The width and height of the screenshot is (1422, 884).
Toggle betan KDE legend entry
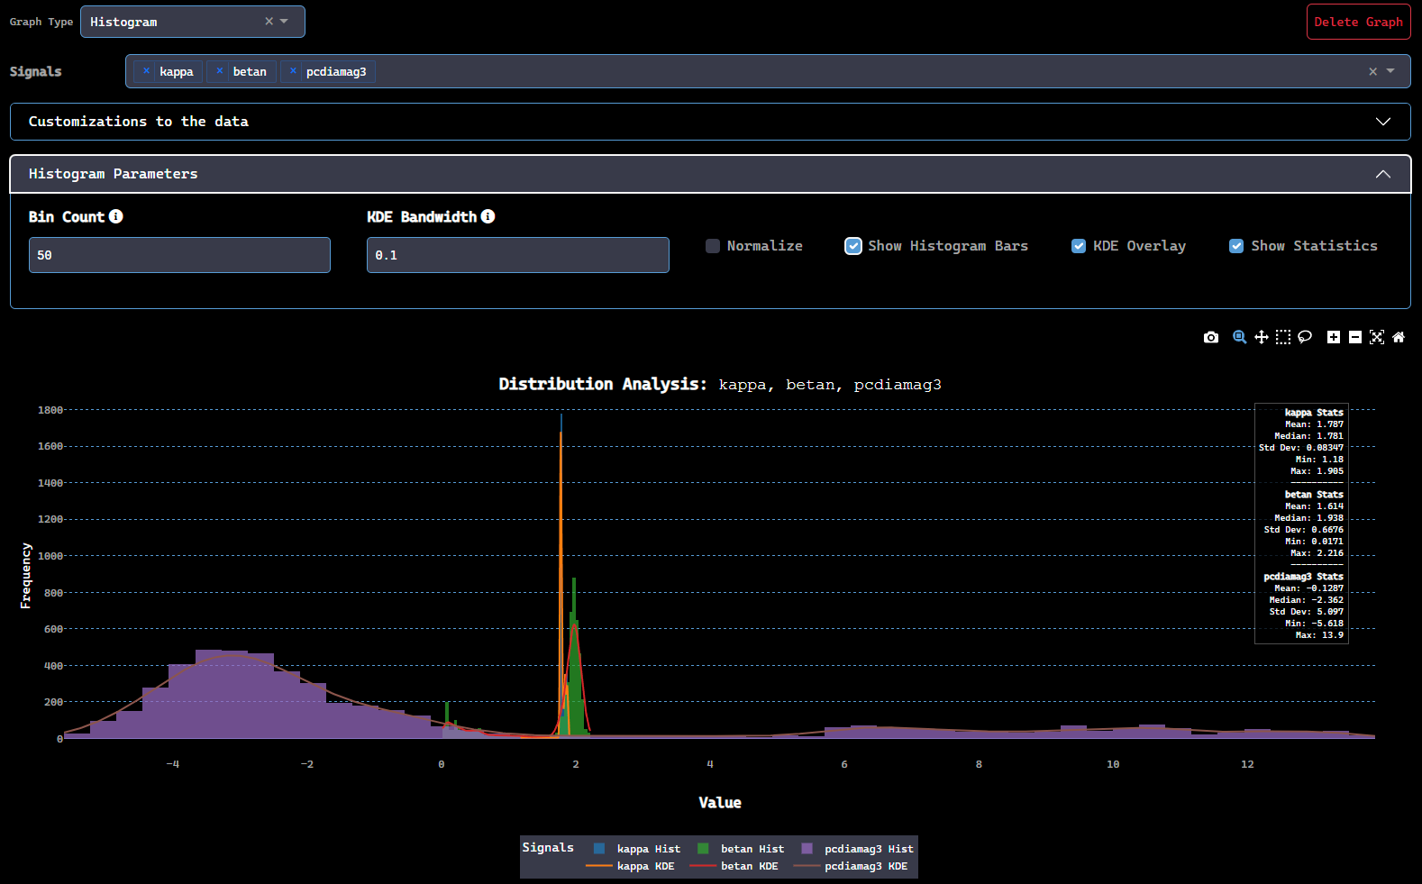point(734,866)
